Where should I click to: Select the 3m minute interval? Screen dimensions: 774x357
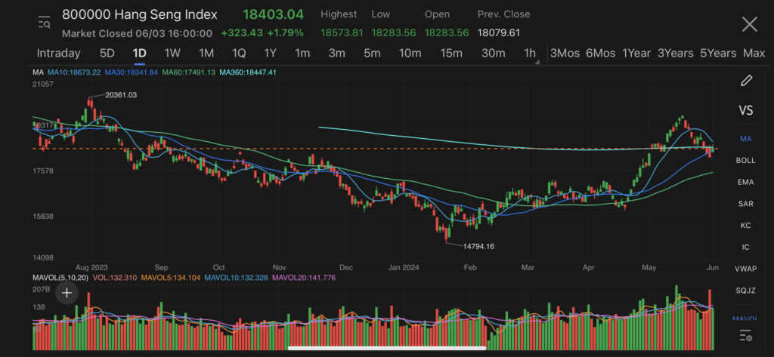(x=336, y=54)
